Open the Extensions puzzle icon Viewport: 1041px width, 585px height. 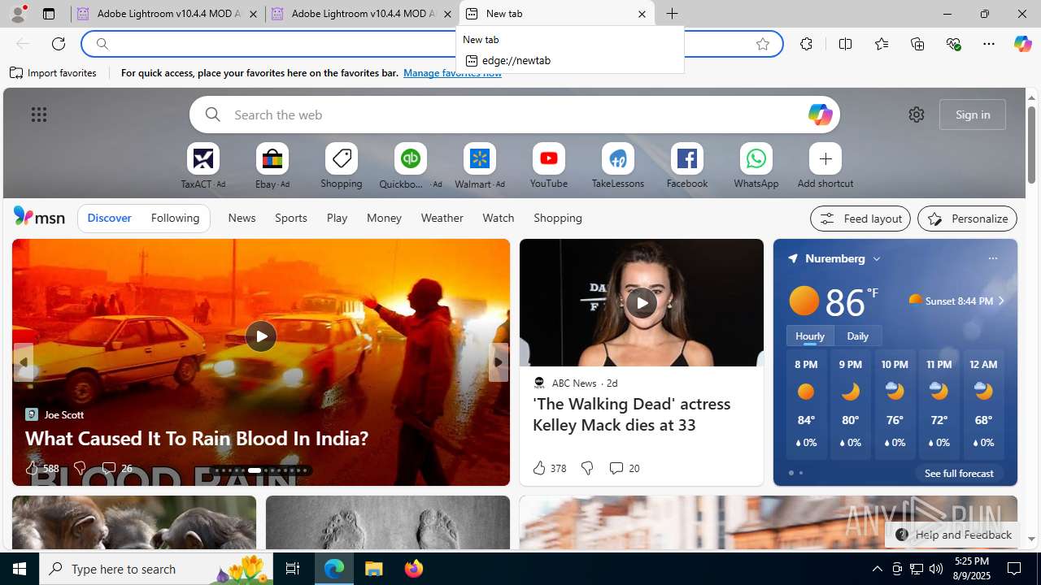point(806,44)
